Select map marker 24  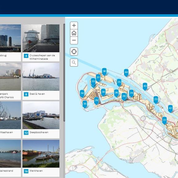(x=131, y=94)
